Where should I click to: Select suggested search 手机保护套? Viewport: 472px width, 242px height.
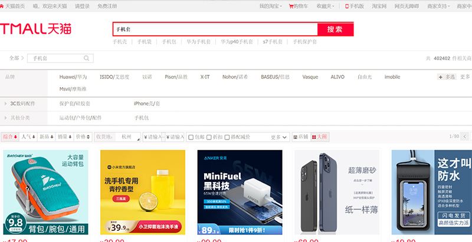(x=305, y=42)
